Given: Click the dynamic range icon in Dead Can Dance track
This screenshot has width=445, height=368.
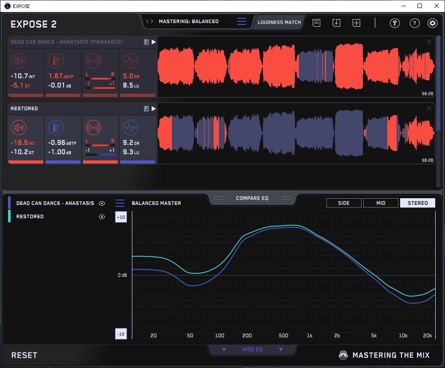Looking at the screenshot, I should click(x=131, y=61).
